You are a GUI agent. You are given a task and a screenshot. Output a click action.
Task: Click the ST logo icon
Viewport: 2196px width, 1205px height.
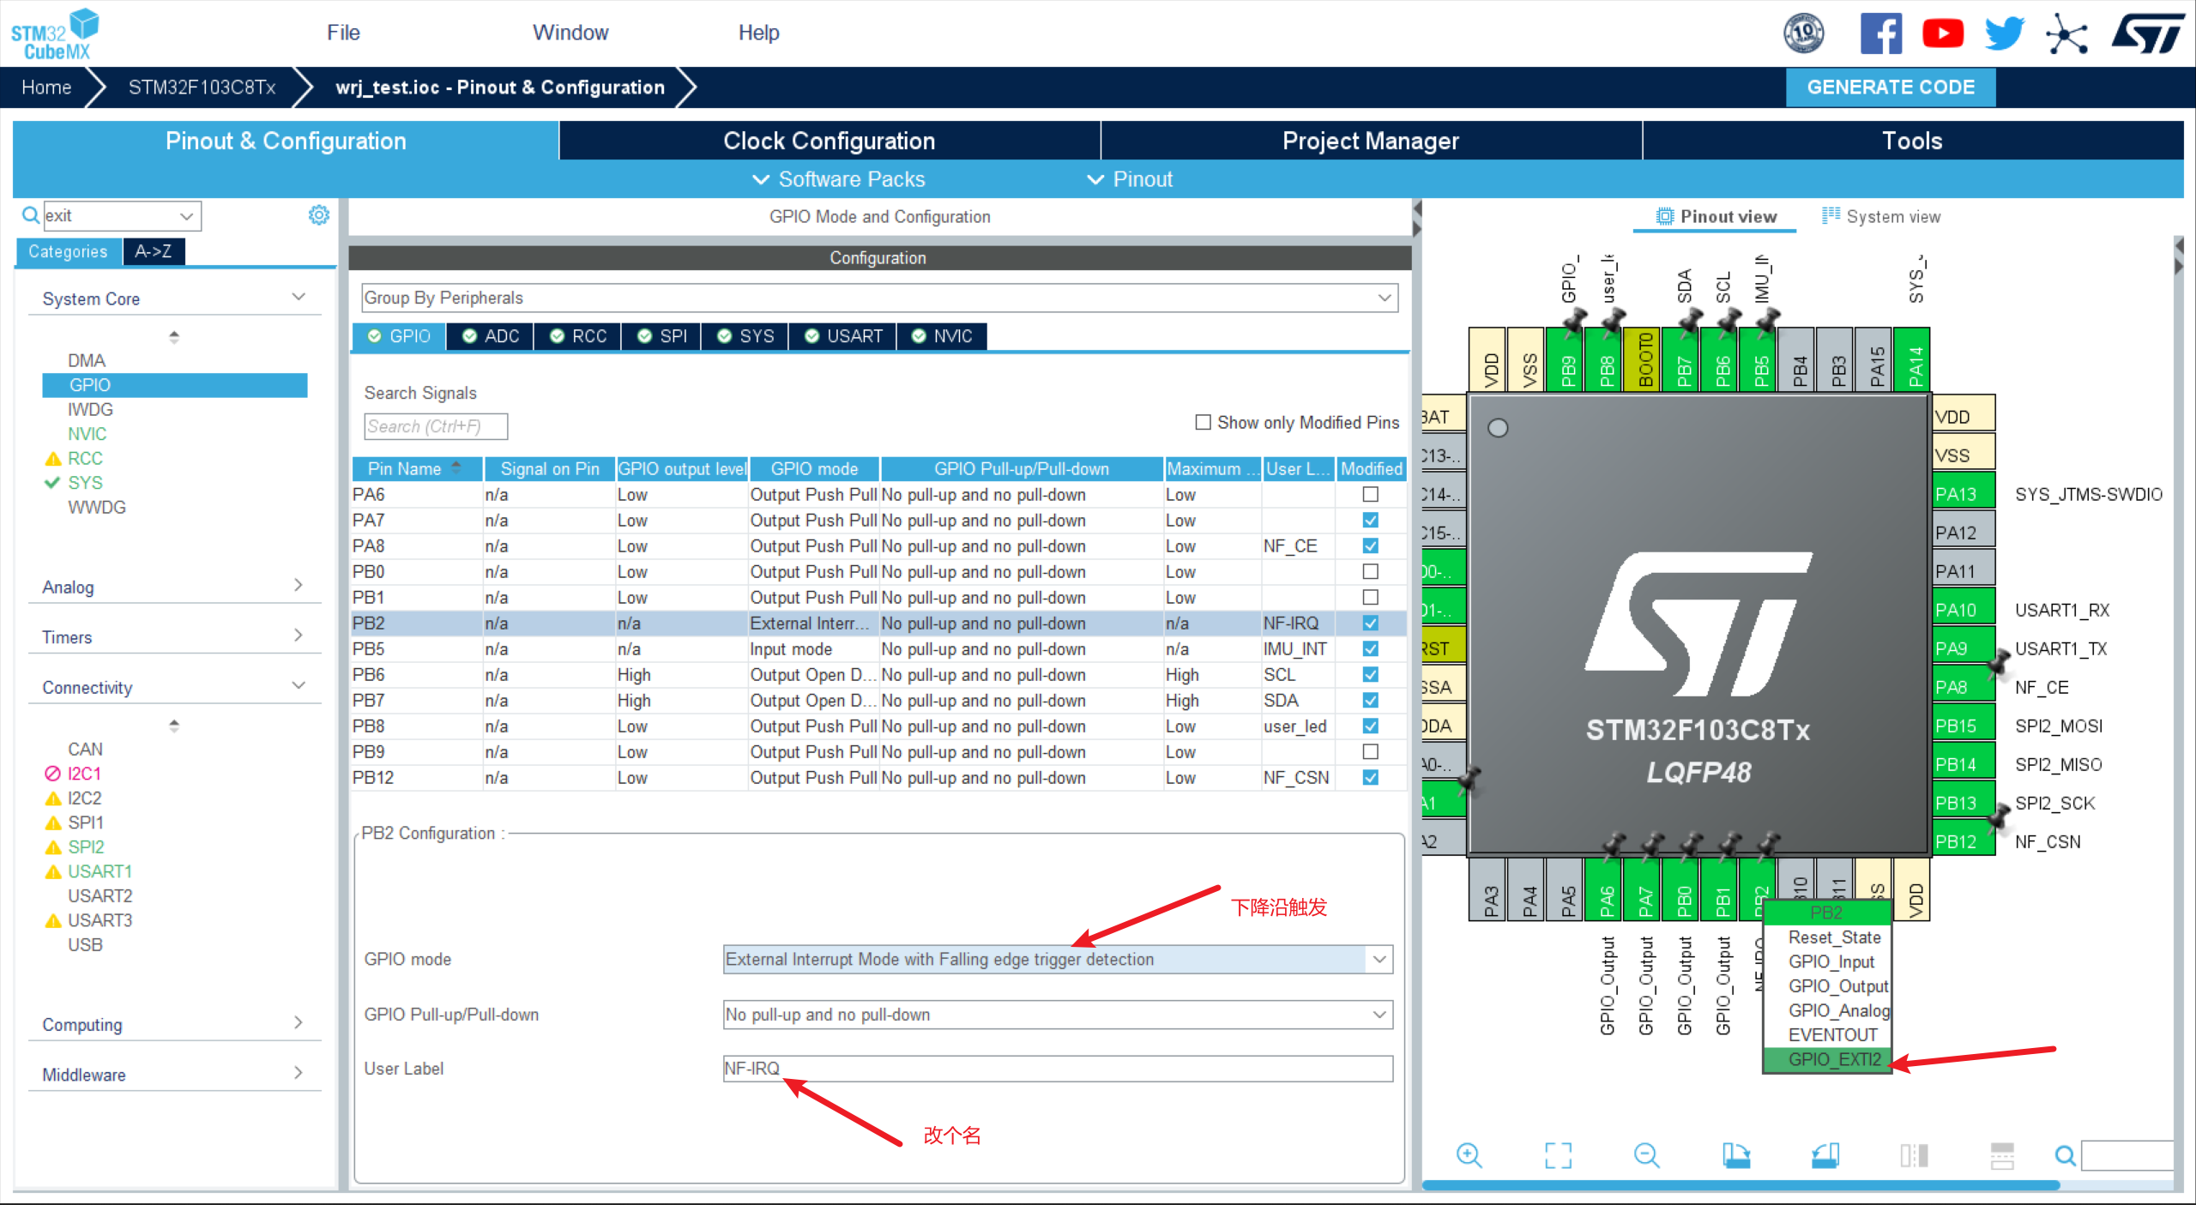(2148, 33)
